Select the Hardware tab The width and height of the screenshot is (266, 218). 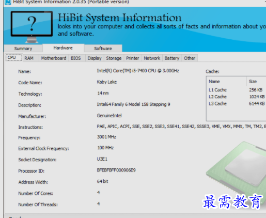[63, 48]
